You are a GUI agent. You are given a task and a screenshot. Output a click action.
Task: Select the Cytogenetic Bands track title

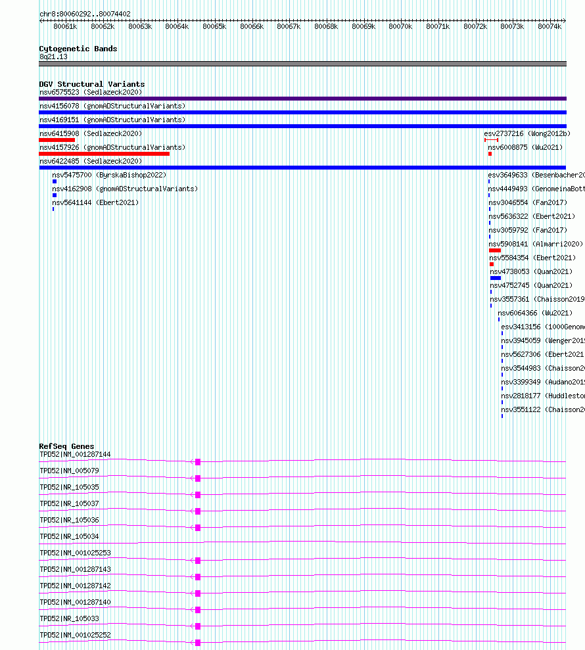(78, 49)
